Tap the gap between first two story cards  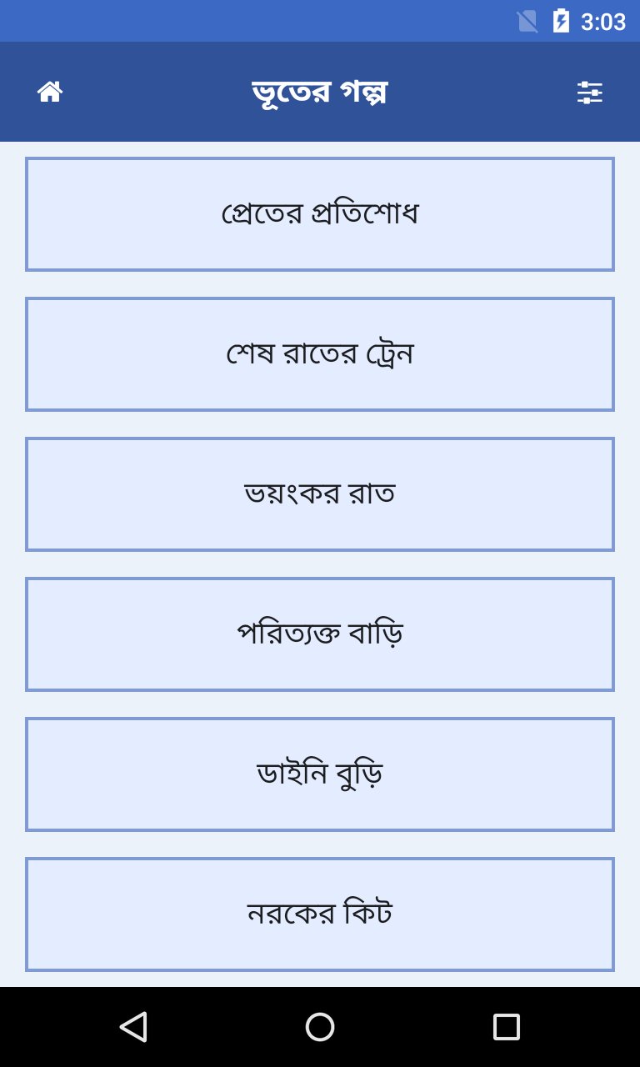(320, 284)
